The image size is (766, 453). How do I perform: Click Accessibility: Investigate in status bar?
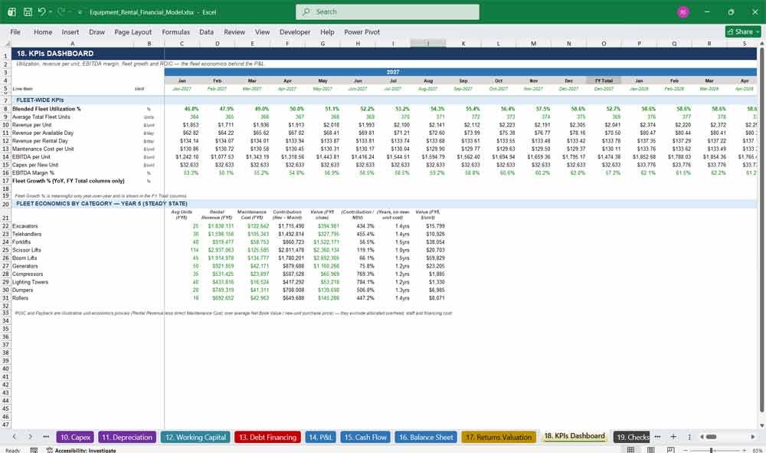click(81, 450)
